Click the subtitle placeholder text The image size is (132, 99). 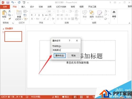coord(77,63)
